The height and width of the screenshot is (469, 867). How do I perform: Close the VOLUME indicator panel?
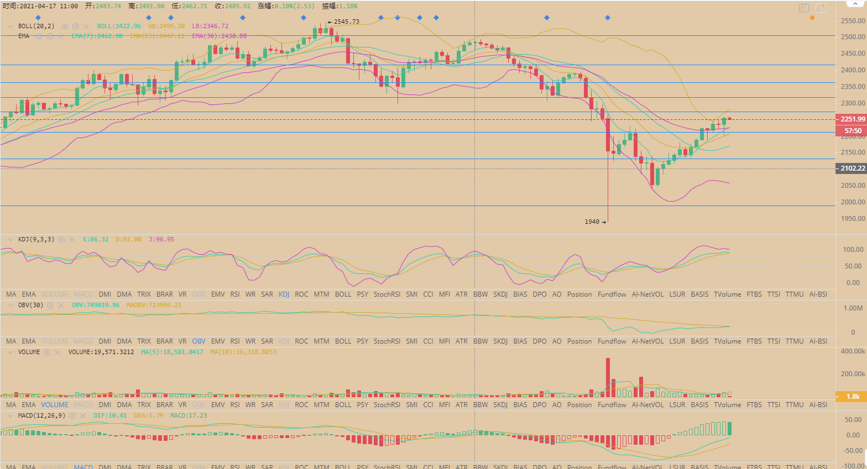[x=58, y=352]
